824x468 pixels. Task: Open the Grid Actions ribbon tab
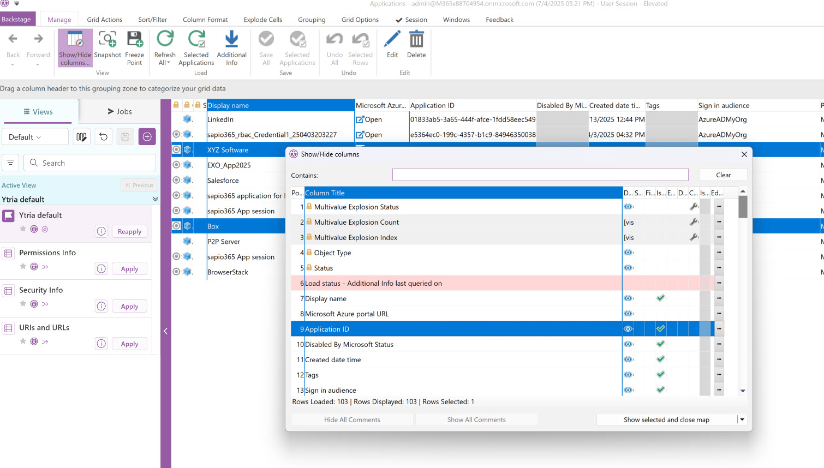(x=105, y=20)
